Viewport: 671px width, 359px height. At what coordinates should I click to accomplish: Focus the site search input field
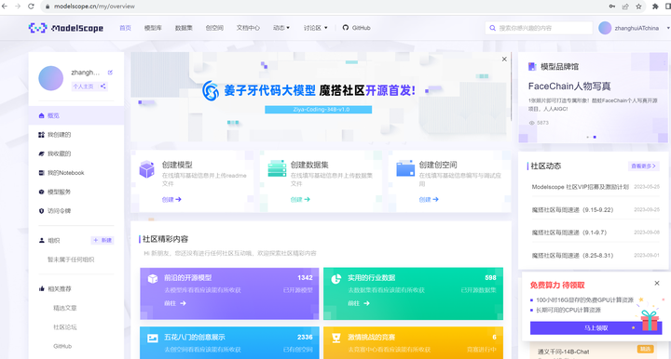(x=540, y=28)
